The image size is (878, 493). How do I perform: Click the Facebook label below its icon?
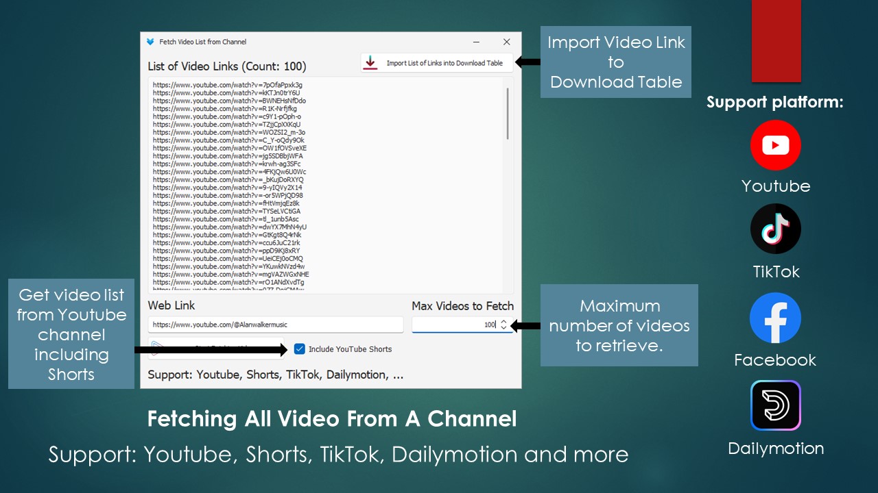pos(775,359)
